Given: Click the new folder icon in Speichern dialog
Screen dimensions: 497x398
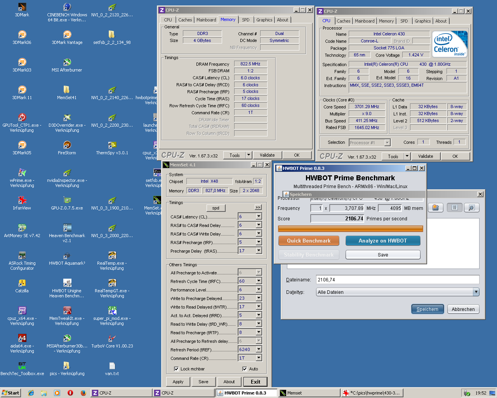Looking at the screenshot, I should click(436, 208).
